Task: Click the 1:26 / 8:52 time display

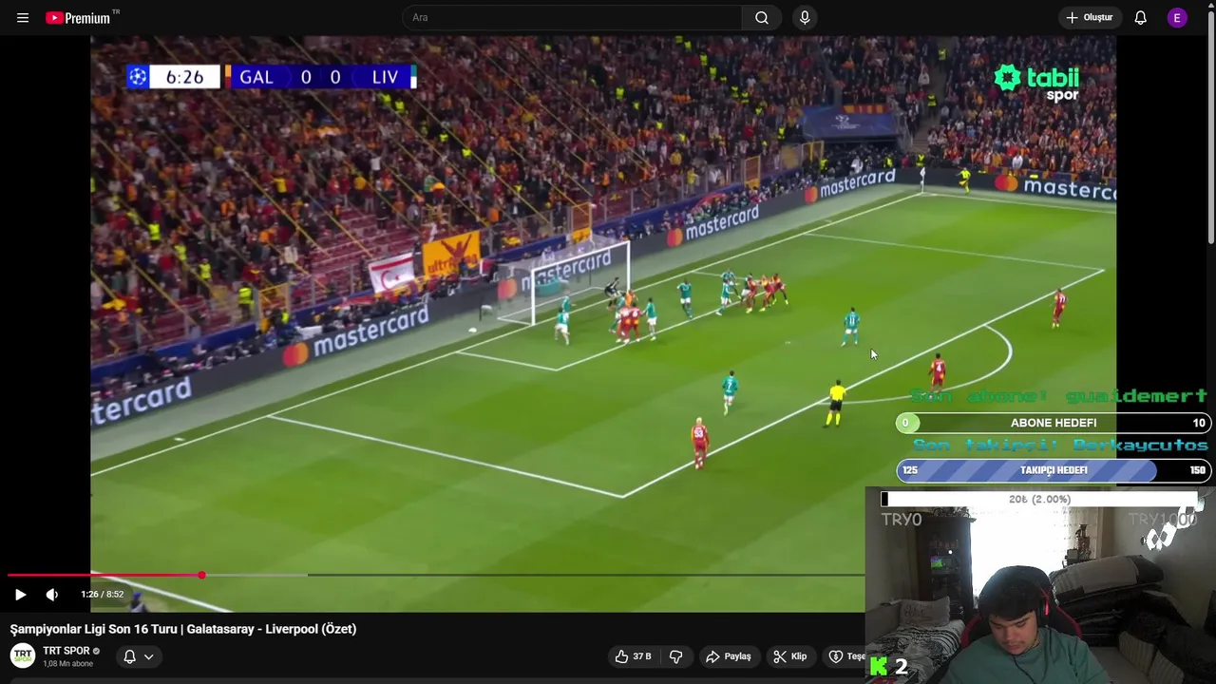Action: (103, 595)
